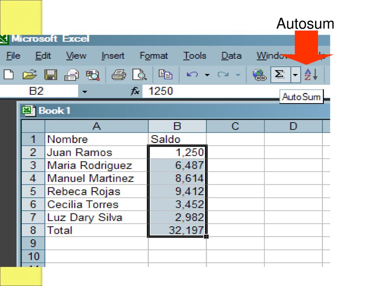Click the Luz Dary Silva cell
The height and width of the screenshot is (286, 381).
97,217
